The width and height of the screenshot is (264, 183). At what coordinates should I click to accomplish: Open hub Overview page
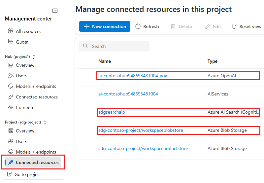[25, 65]
